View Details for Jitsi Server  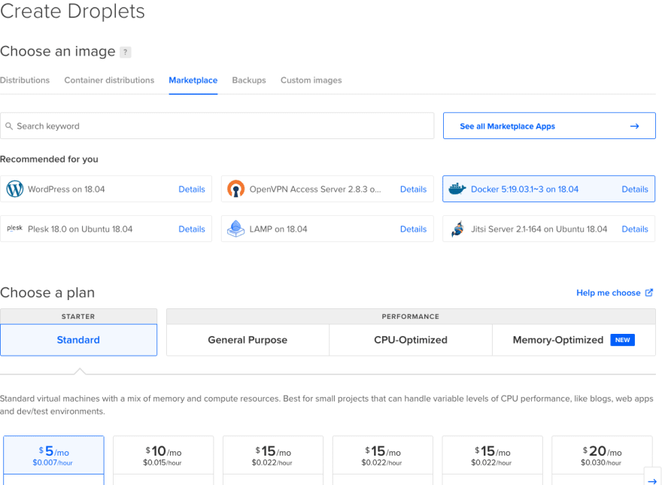pyautogui.click(x=635, y=229)
